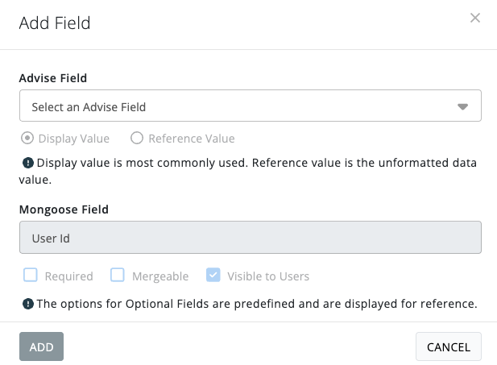Click the Optional Fields predefined note text
Image resolution: width=497 pixels, height=365 pixels.
pos(257,304)
